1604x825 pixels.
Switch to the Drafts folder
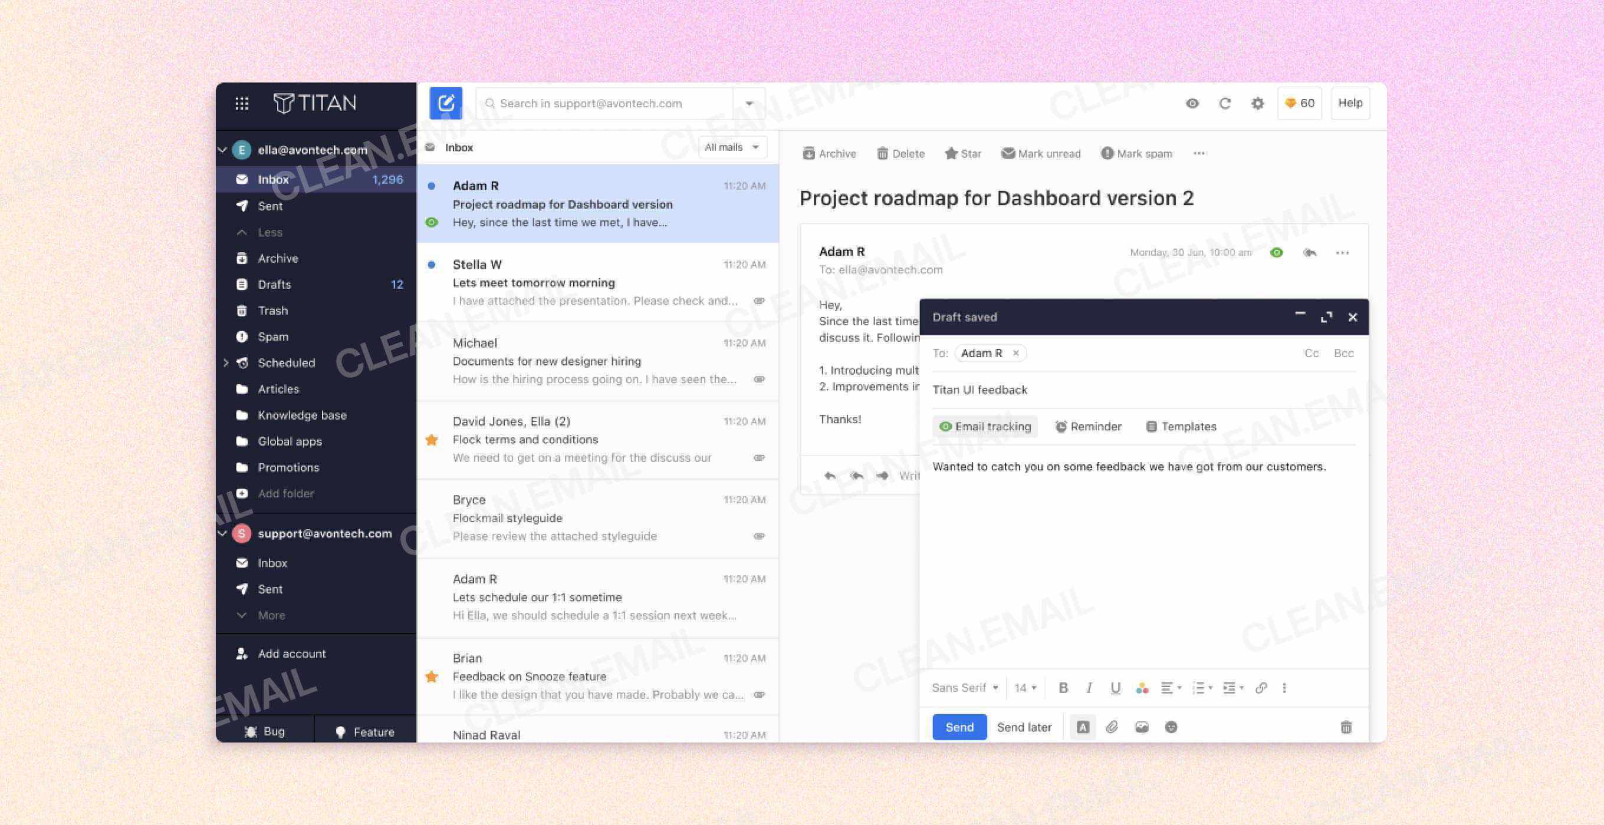[x=275, y=285]
